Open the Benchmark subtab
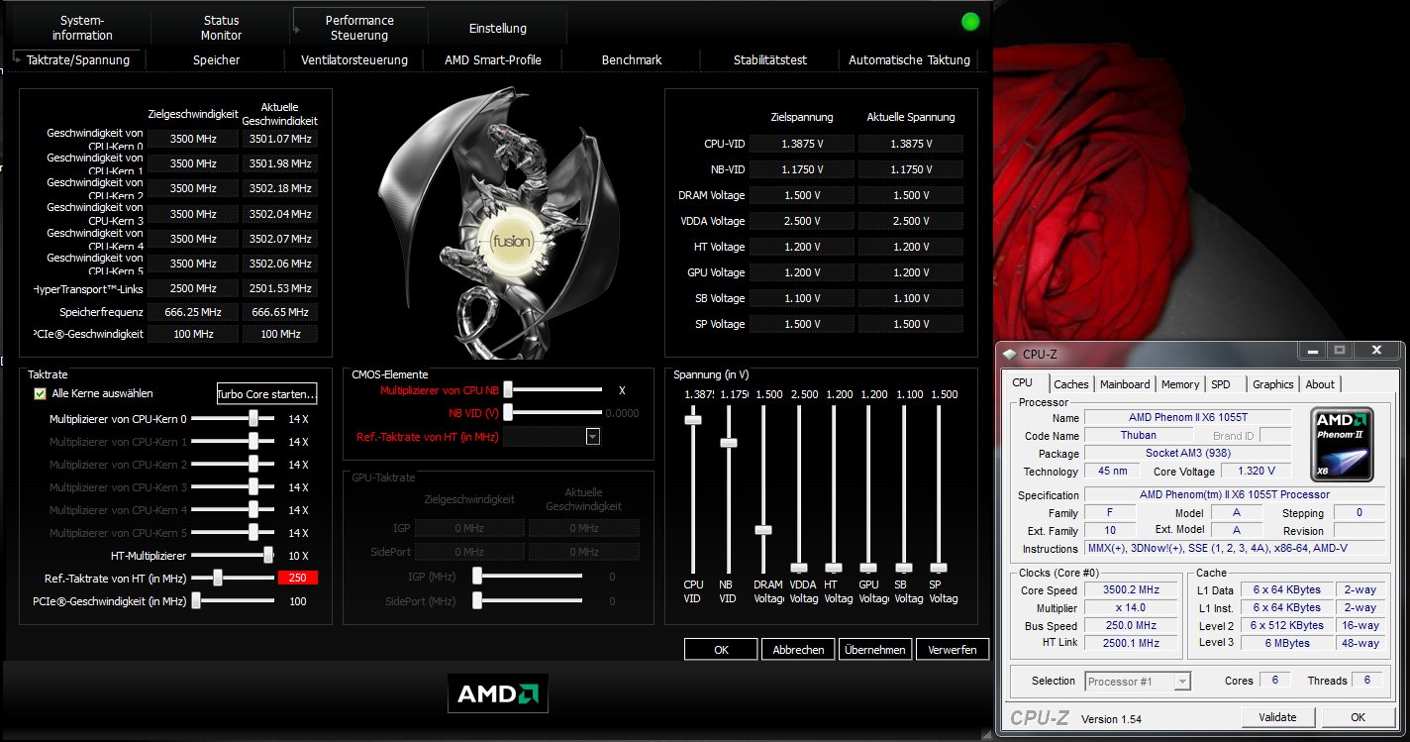Image resolution: width=1410 pixels, height=742 pixels. click(x=632, y=60)
